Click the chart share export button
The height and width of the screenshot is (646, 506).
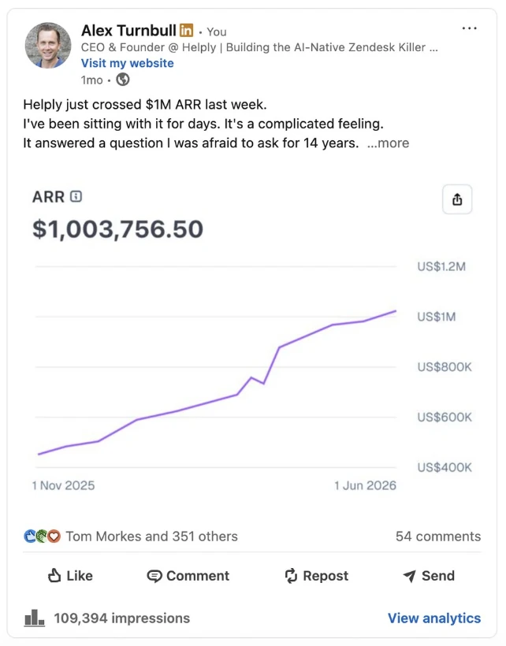457,199
